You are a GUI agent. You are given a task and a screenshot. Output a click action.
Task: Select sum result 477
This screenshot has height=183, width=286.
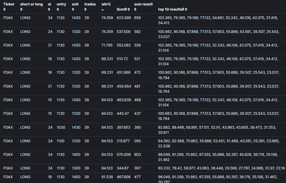(137, 177)
